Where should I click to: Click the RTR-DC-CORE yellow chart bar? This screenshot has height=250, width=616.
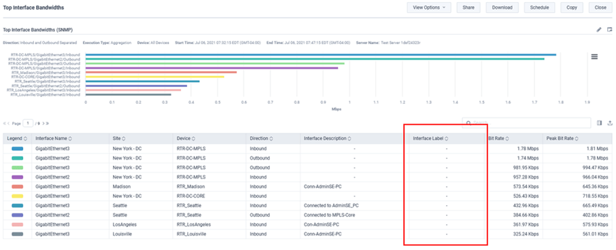(155, 77)
